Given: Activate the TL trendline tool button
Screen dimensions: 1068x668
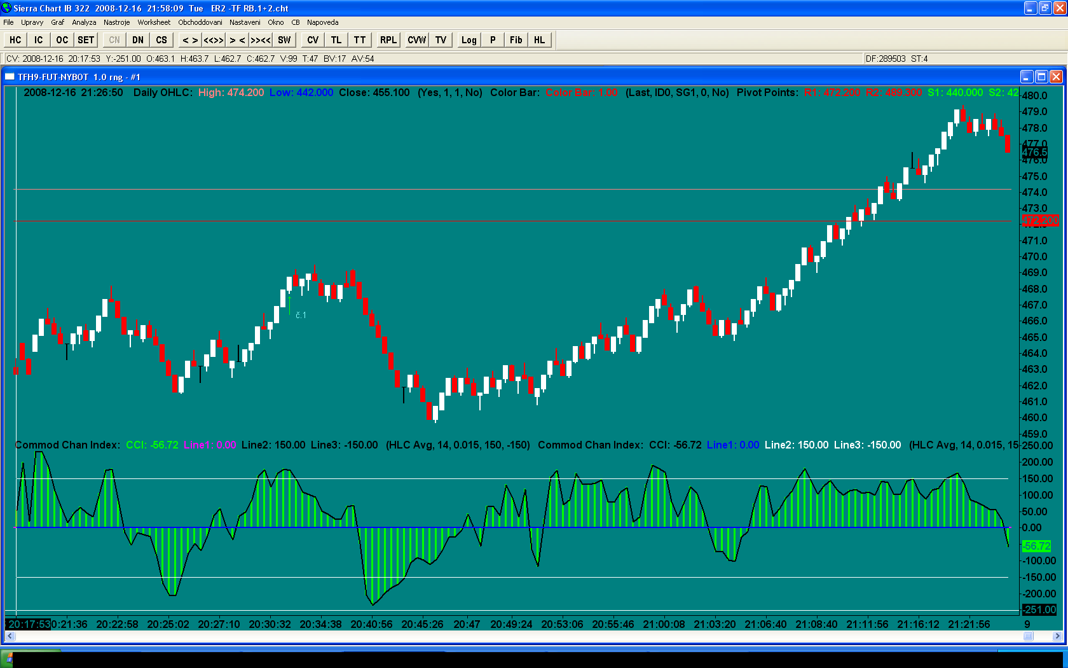Looking at the screenshot, I should 336,40.
